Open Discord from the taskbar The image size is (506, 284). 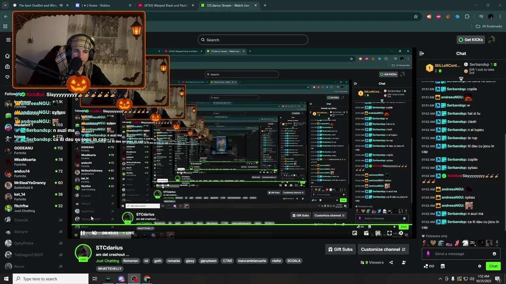(x=121, y=279)
